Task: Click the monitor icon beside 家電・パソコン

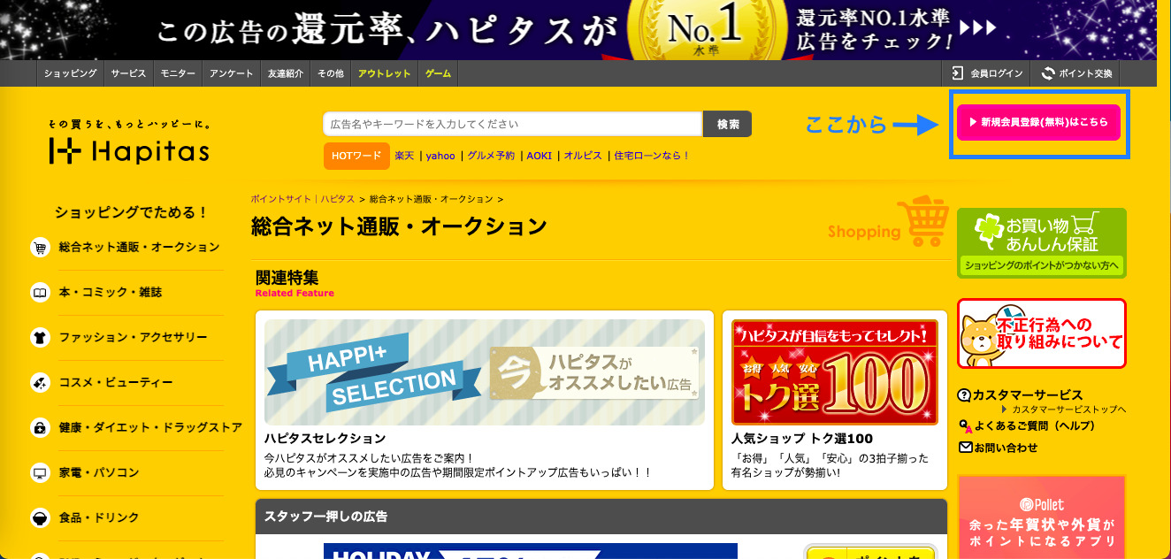Action: pos(40,473)
